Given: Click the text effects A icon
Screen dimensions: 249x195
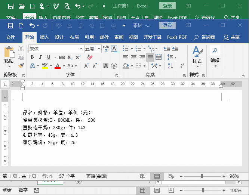Looking at the screenshot, I should pyautogui.click(x=33, y=65).
